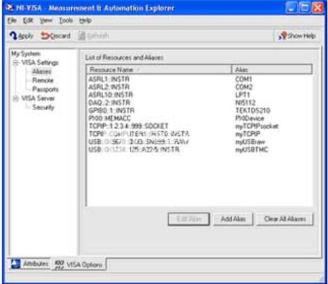Collapse the VISA Settings tree node
328x284 pixels.
16,62
